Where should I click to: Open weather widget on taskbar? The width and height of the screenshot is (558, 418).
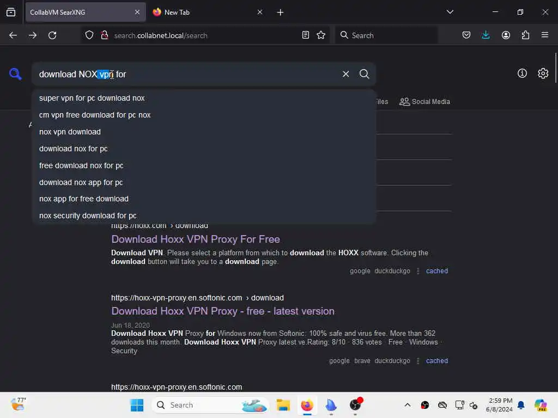18,404
